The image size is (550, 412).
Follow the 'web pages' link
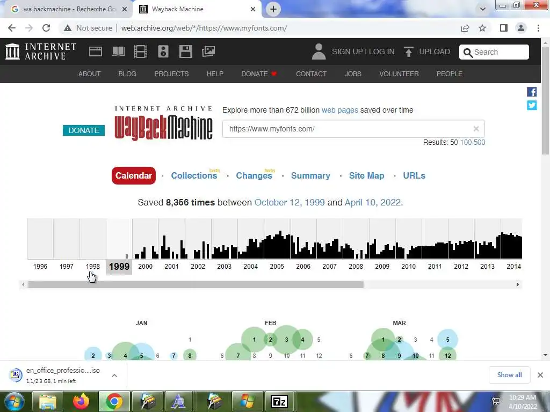[x=339, y=110]
